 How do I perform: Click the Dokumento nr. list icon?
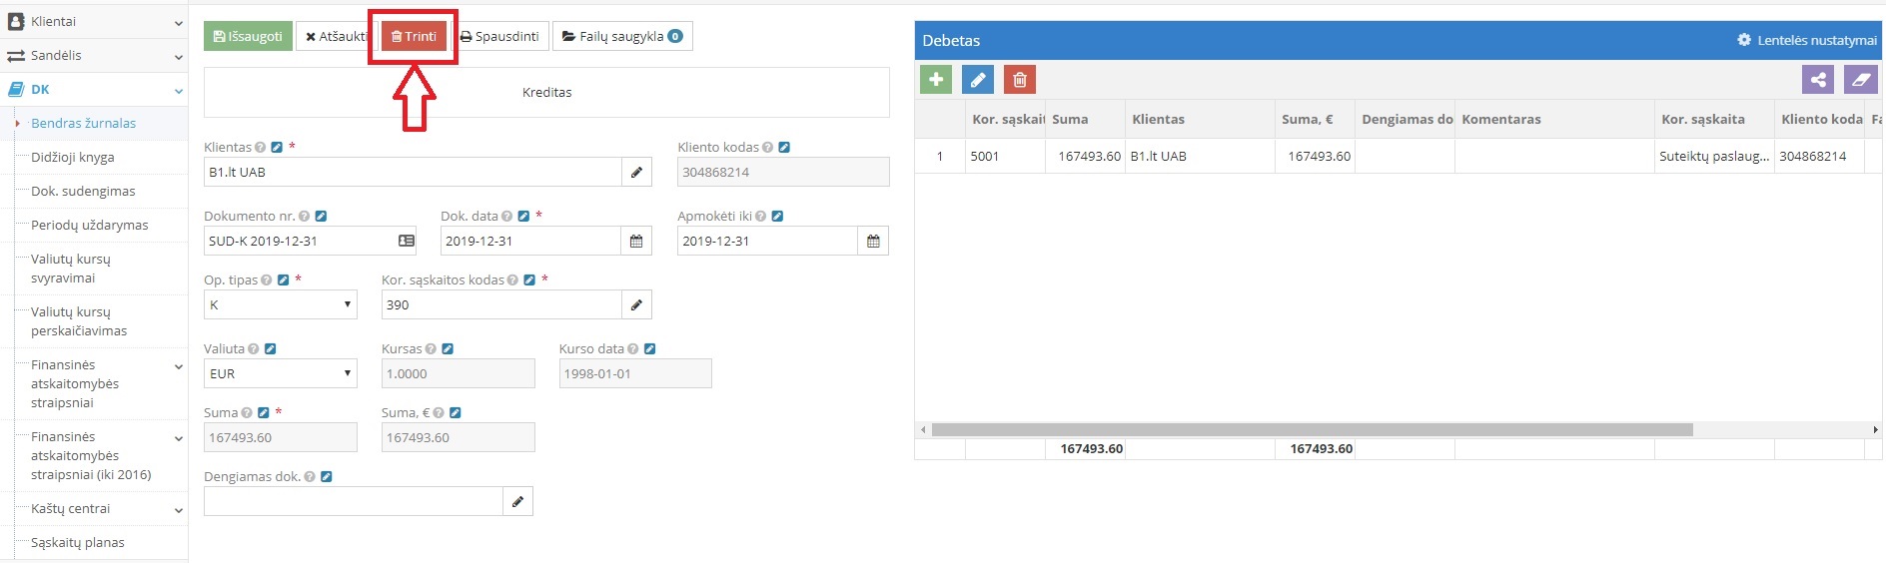click(406, 242)
